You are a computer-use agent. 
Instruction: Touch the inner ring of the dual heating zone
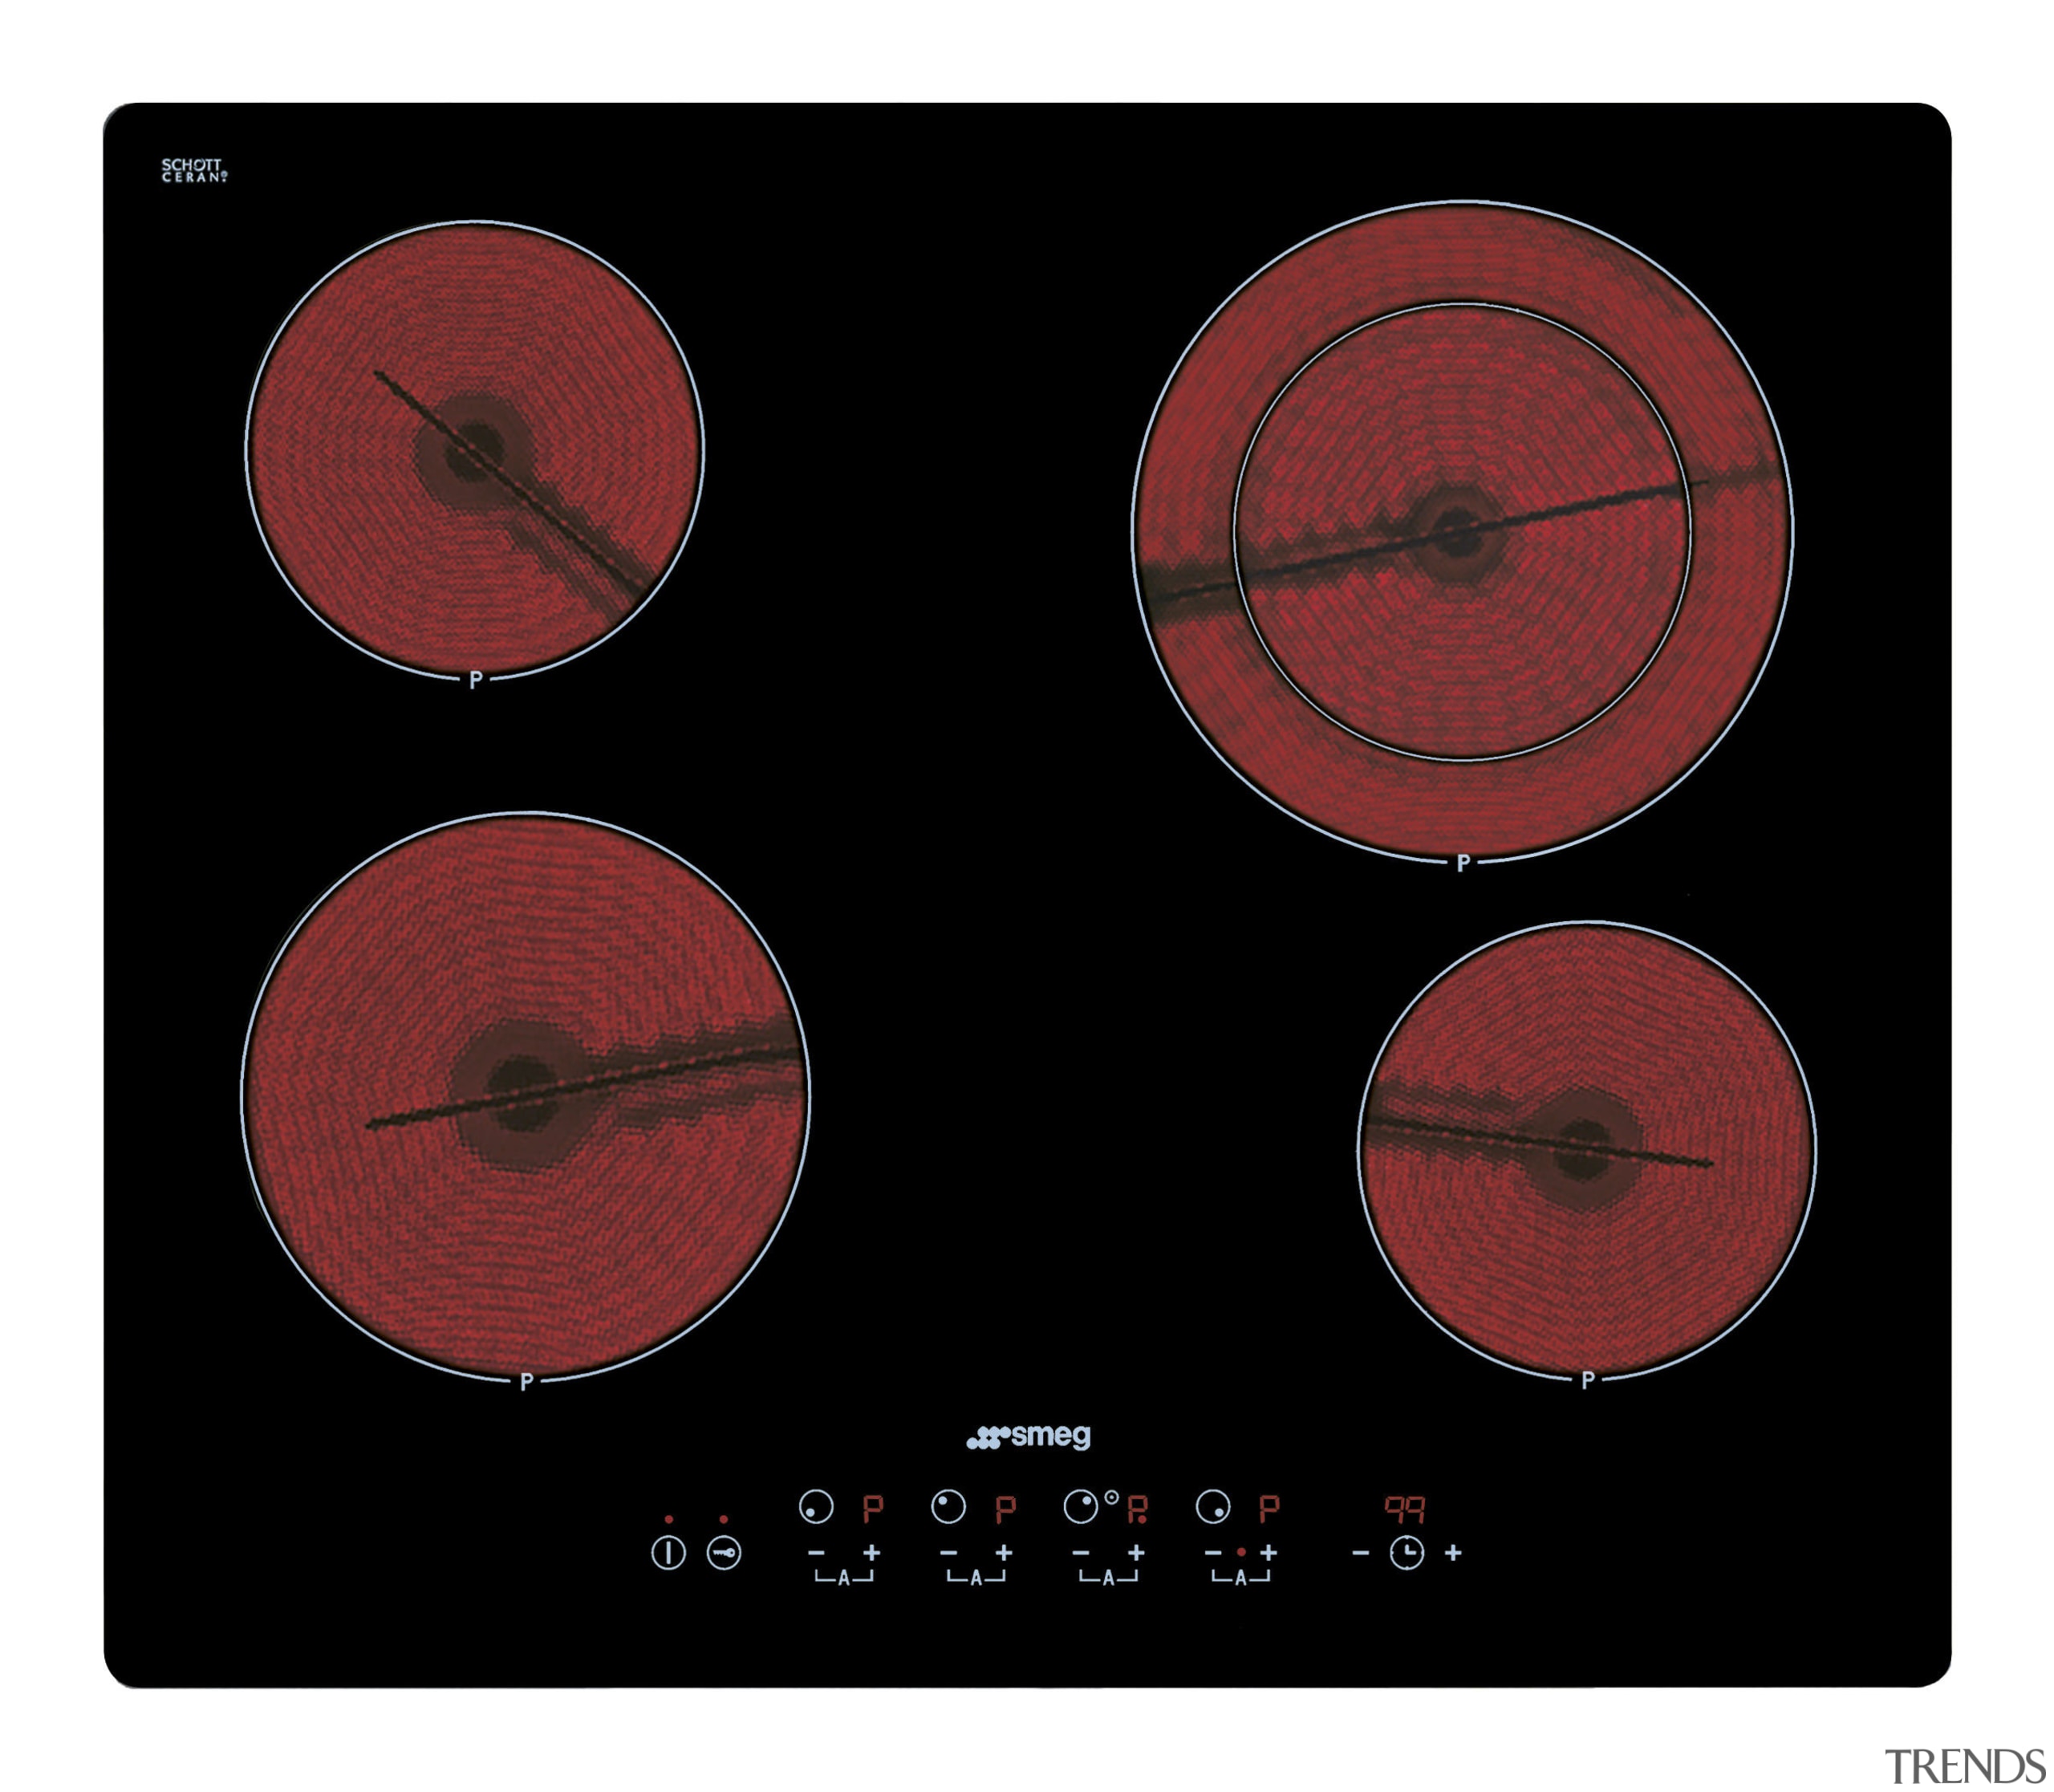coord(1462,532)
